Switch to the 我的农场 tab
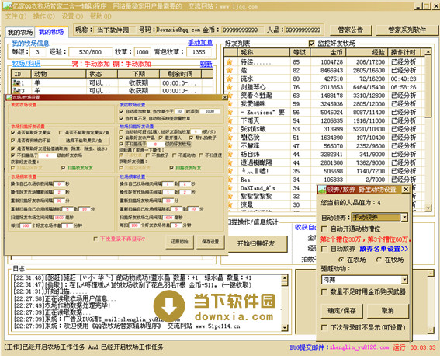This screenshot has width=440, height=356. coord(20,33)
